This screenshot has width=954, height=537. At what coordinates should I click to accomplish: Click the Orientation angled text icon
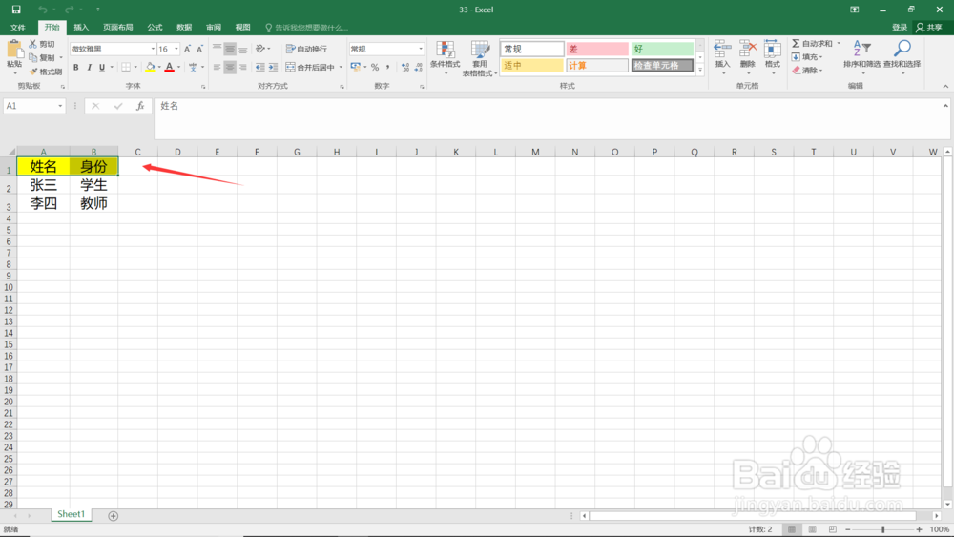(x=260, y=49)
